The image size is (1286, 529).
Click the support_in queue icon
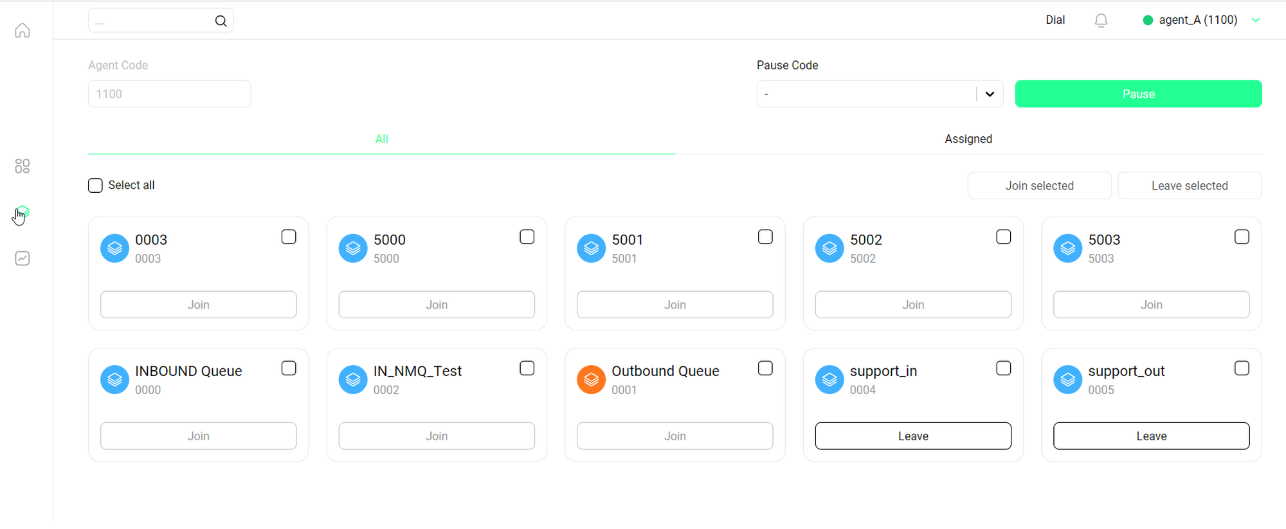829,380
